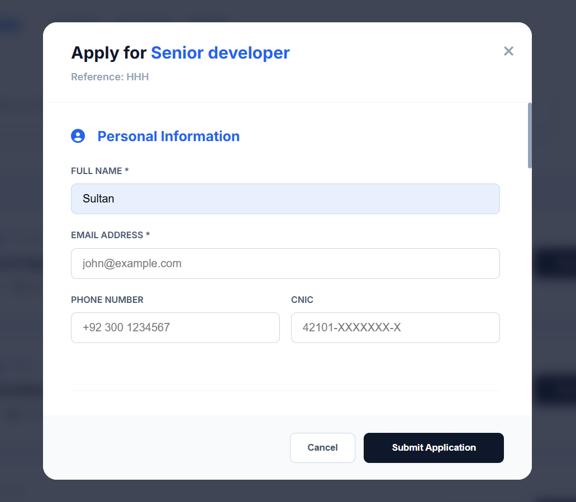Click the Senior developer job title text
This screenshot has width=576, height=502.
click(220, 52)
